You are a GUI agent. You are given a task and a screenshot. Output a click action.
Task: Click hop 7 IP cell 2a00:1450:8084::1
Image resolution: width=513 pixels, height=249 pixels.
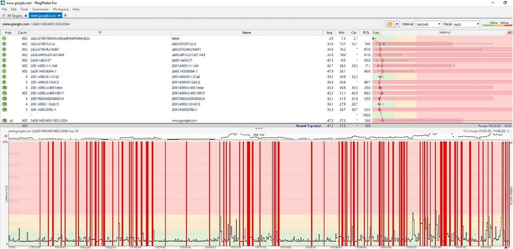pyautogui.click(x=44, y=71)
